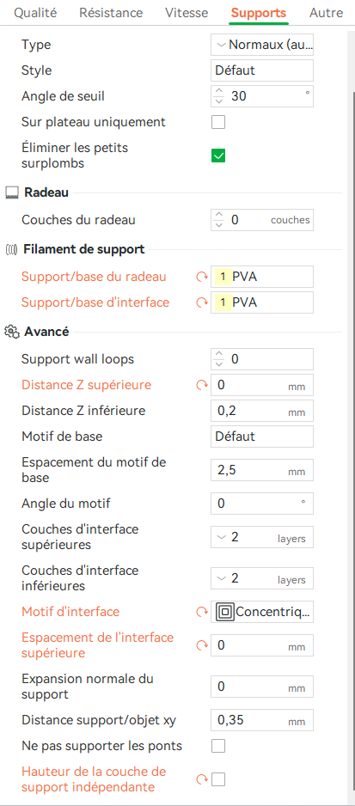Enable Sur plateau uniquement checkbox
This screenshot has height=806, width=355.
(x=218, y=122)
